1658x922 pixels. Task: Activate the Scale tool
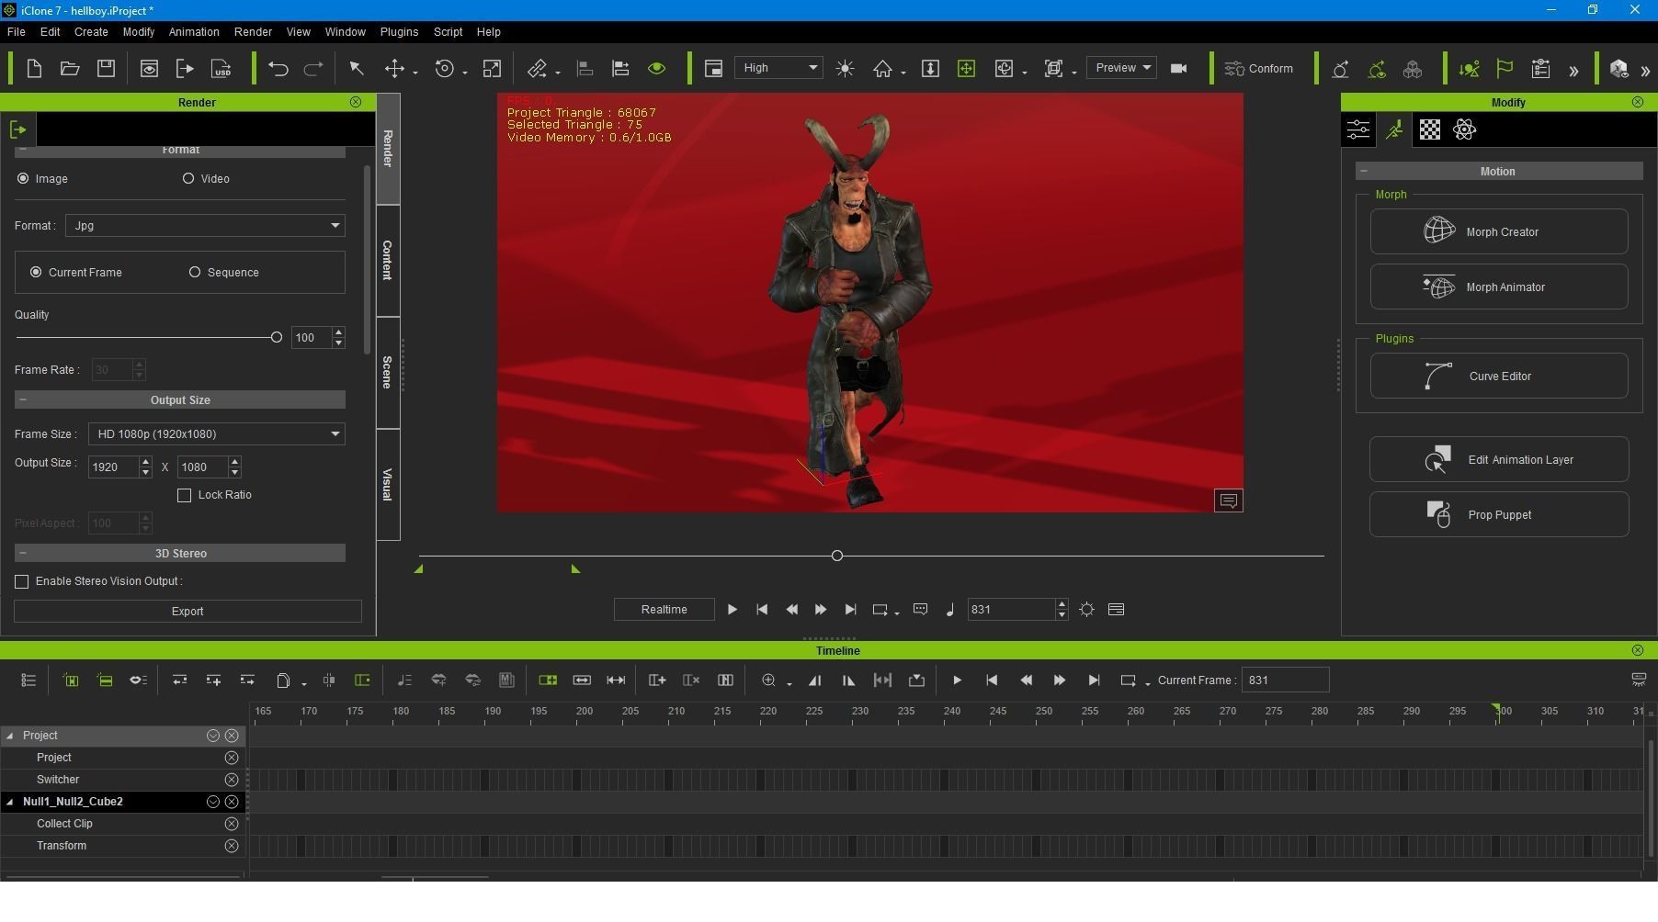click(493, 69)
